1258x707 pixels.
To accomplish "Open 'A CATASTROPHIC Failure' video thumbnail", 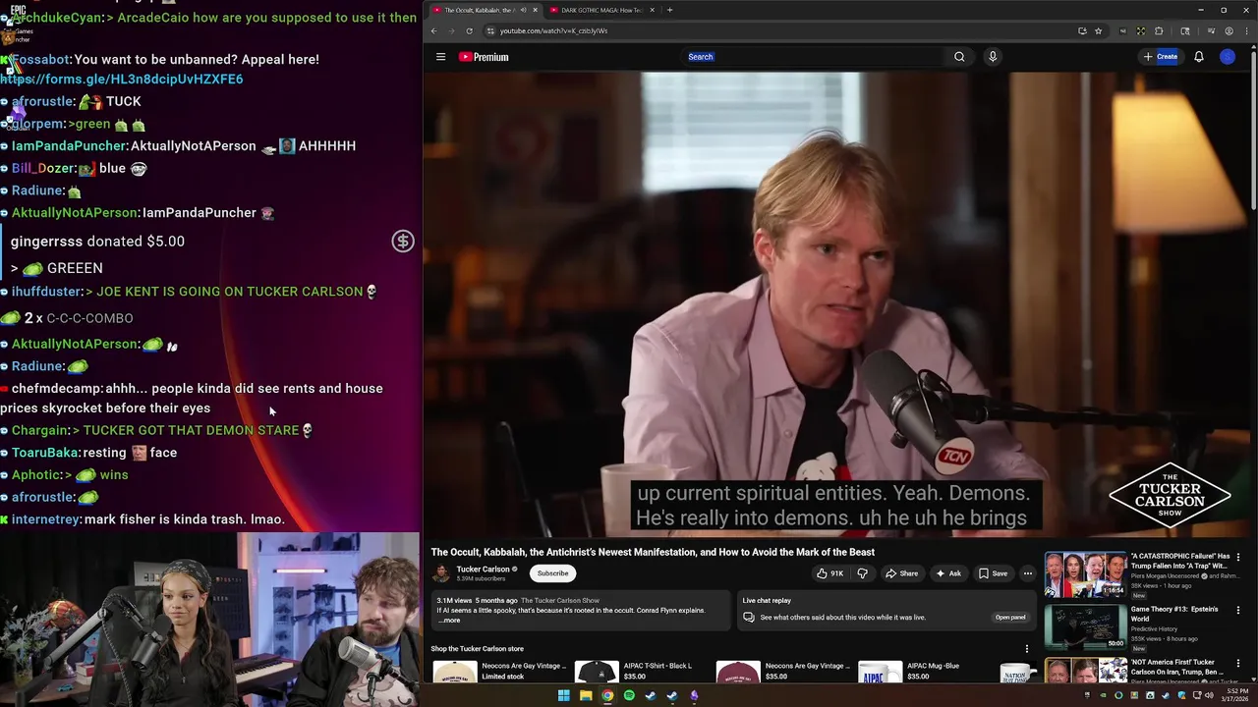I will (1085, 574).
